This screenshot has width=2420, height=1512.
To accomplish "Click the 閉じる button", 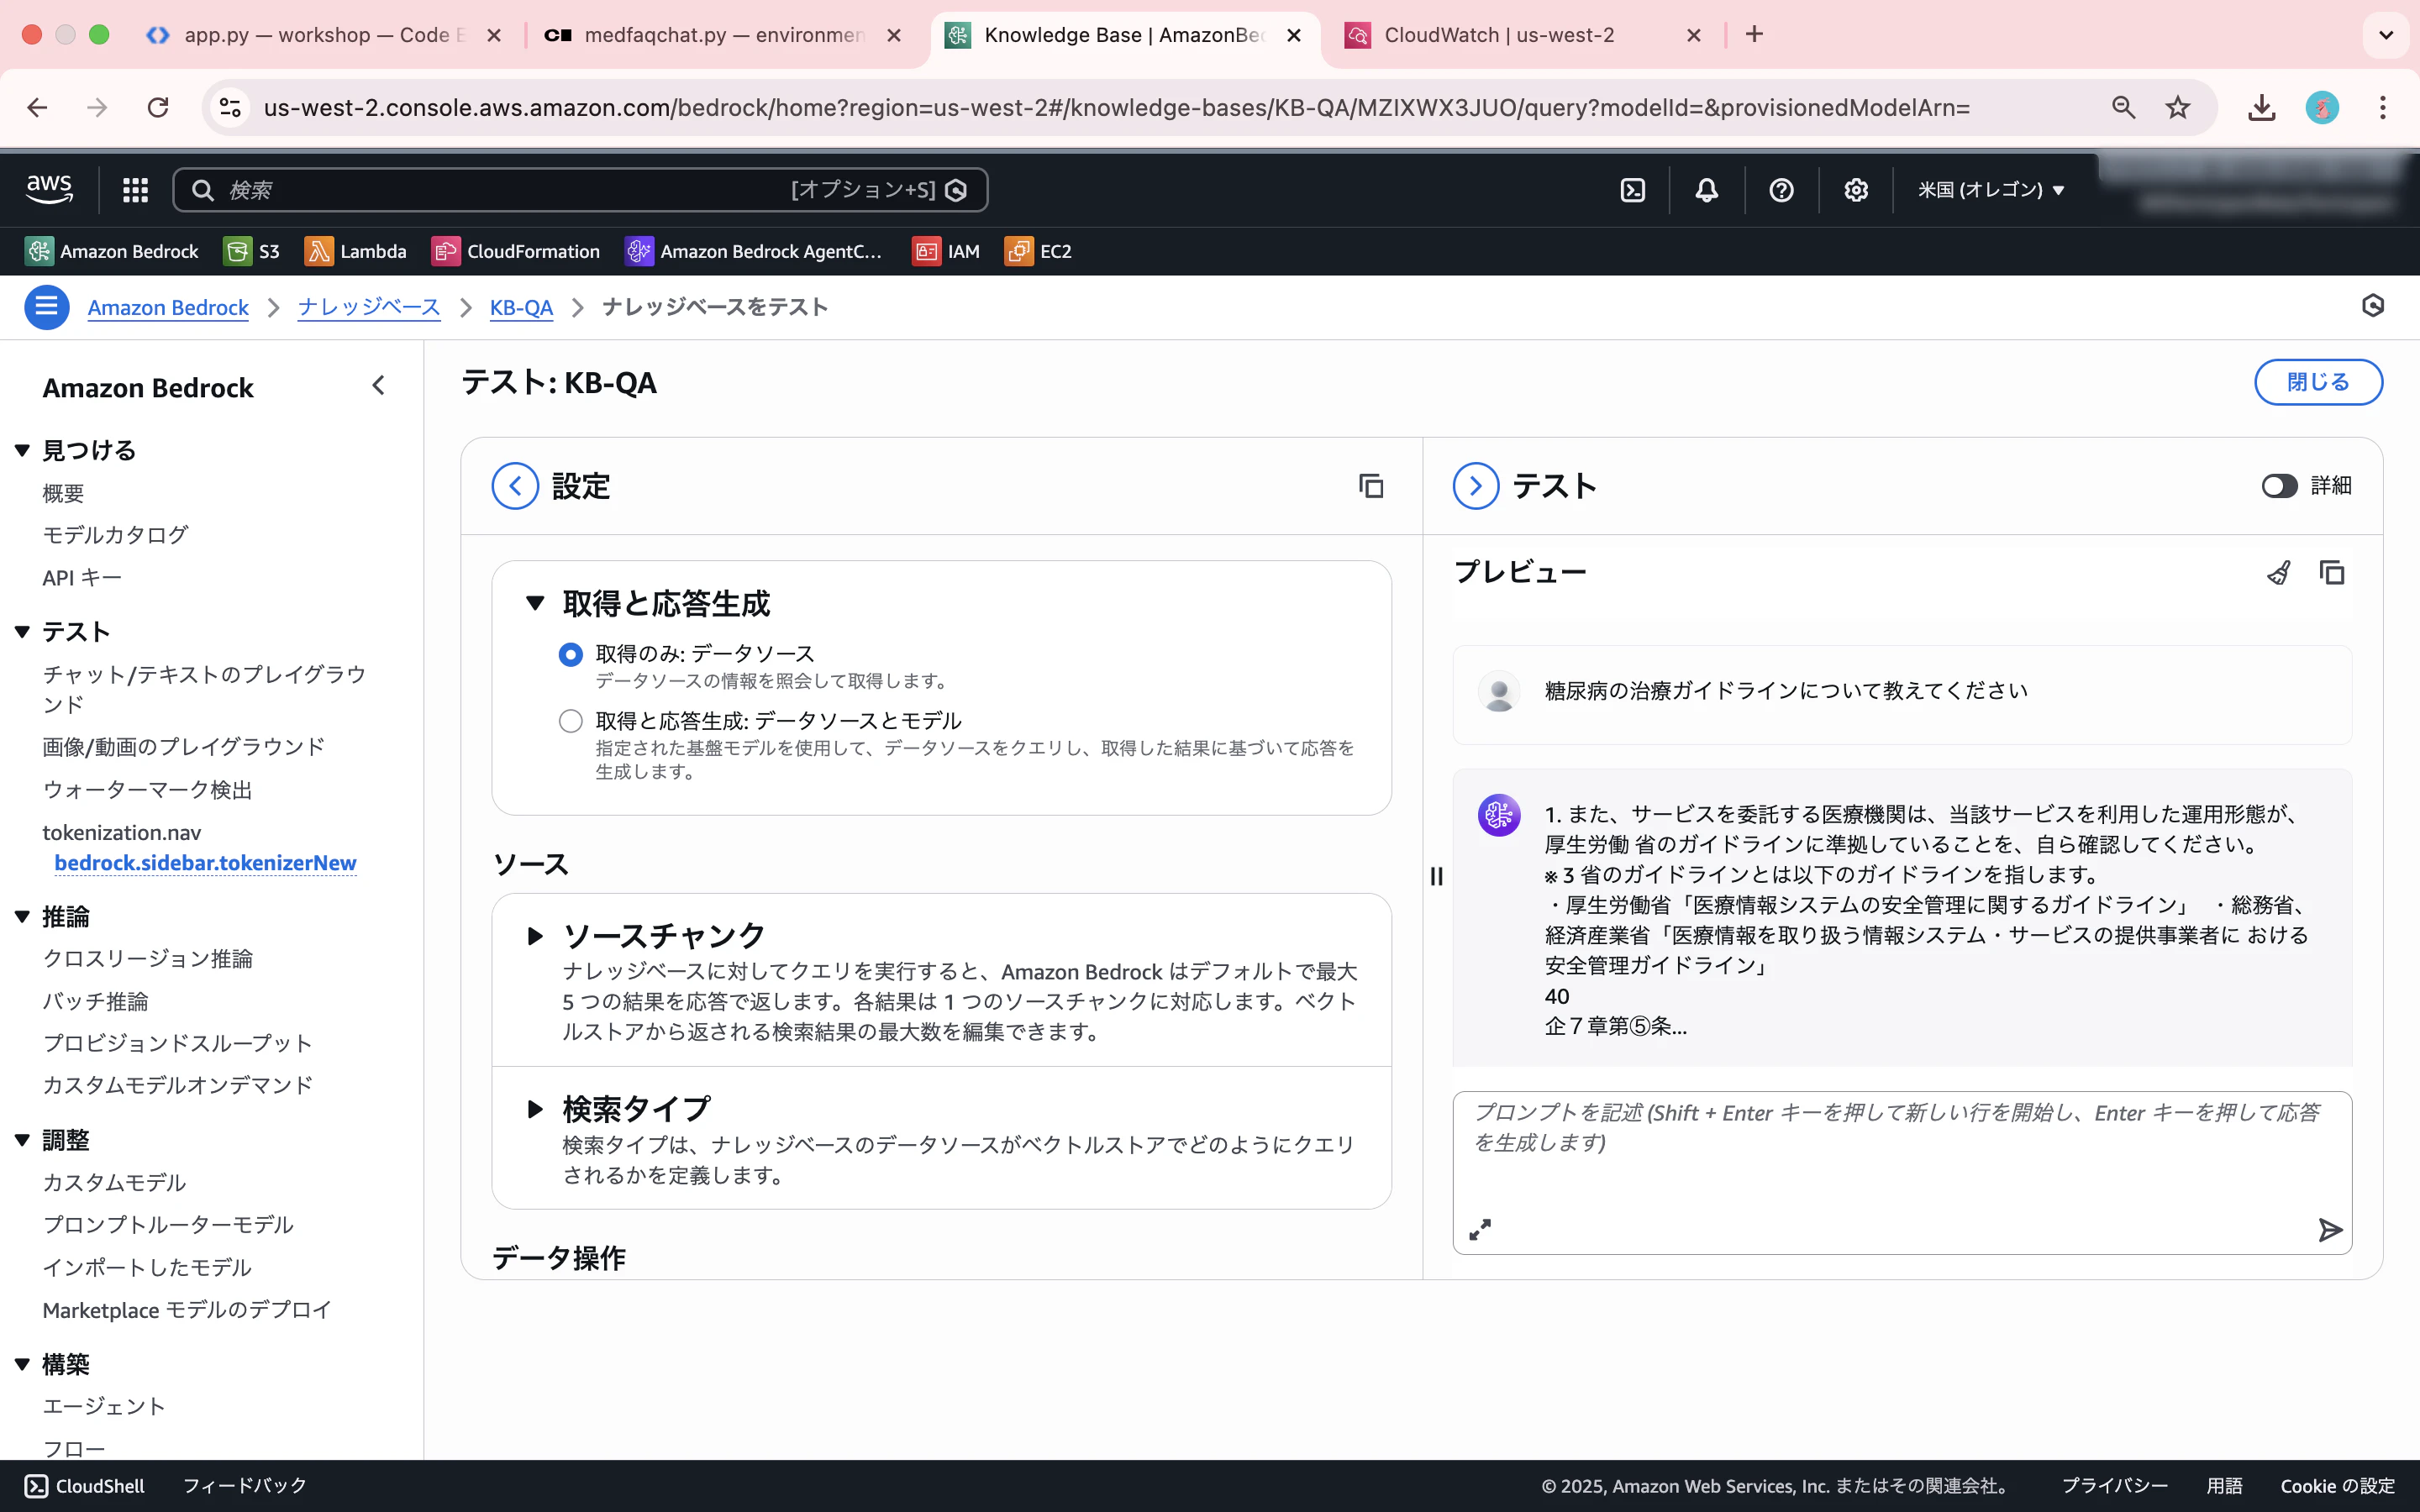I will pyautogui.click(x=2317, y=382).
